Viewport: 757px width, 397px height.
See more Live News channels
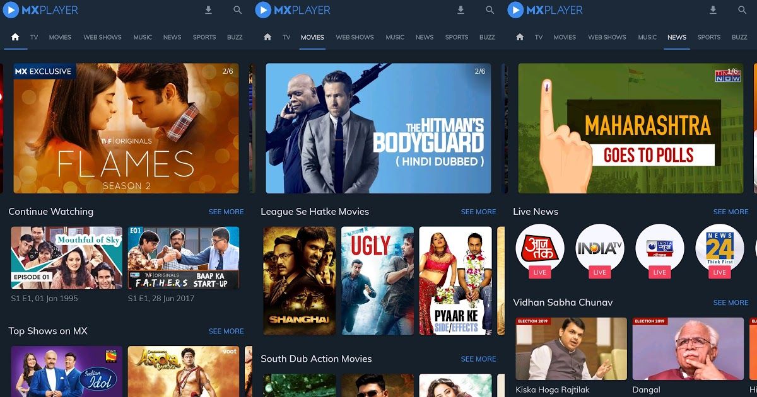pos(731,212)
